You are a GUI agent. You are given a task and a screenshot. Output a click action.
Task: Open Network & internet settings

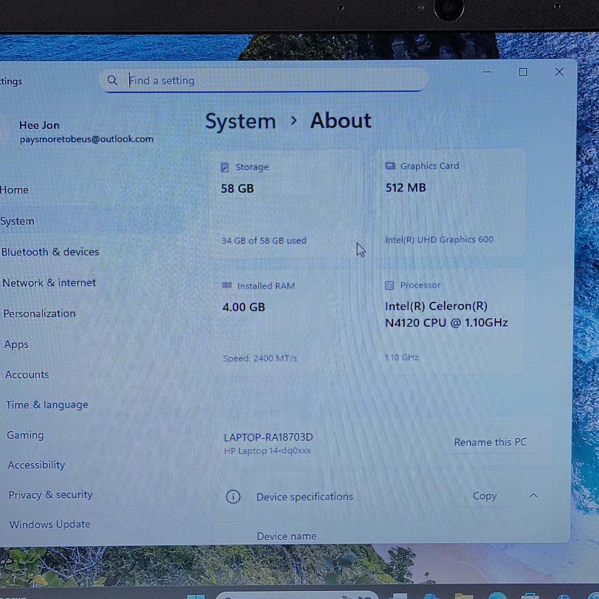pyautogui.click(x=49, y=283)
